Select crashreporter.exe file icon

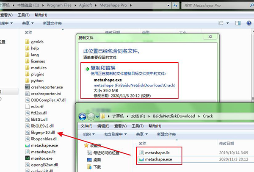(28, 87)
